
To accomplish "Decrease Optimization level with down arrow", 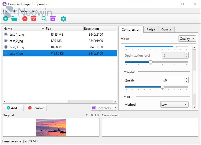I will point(186,57).
